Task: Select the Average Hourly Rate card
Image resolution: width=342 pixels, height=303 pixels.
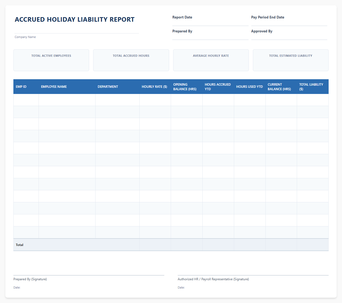Action: 211,60
